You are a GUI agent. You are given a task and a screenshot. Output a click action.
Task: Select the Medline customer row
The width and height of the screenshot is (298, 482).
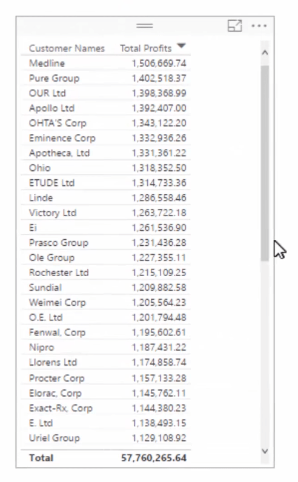pyautogui.click(x=106, y=64)
